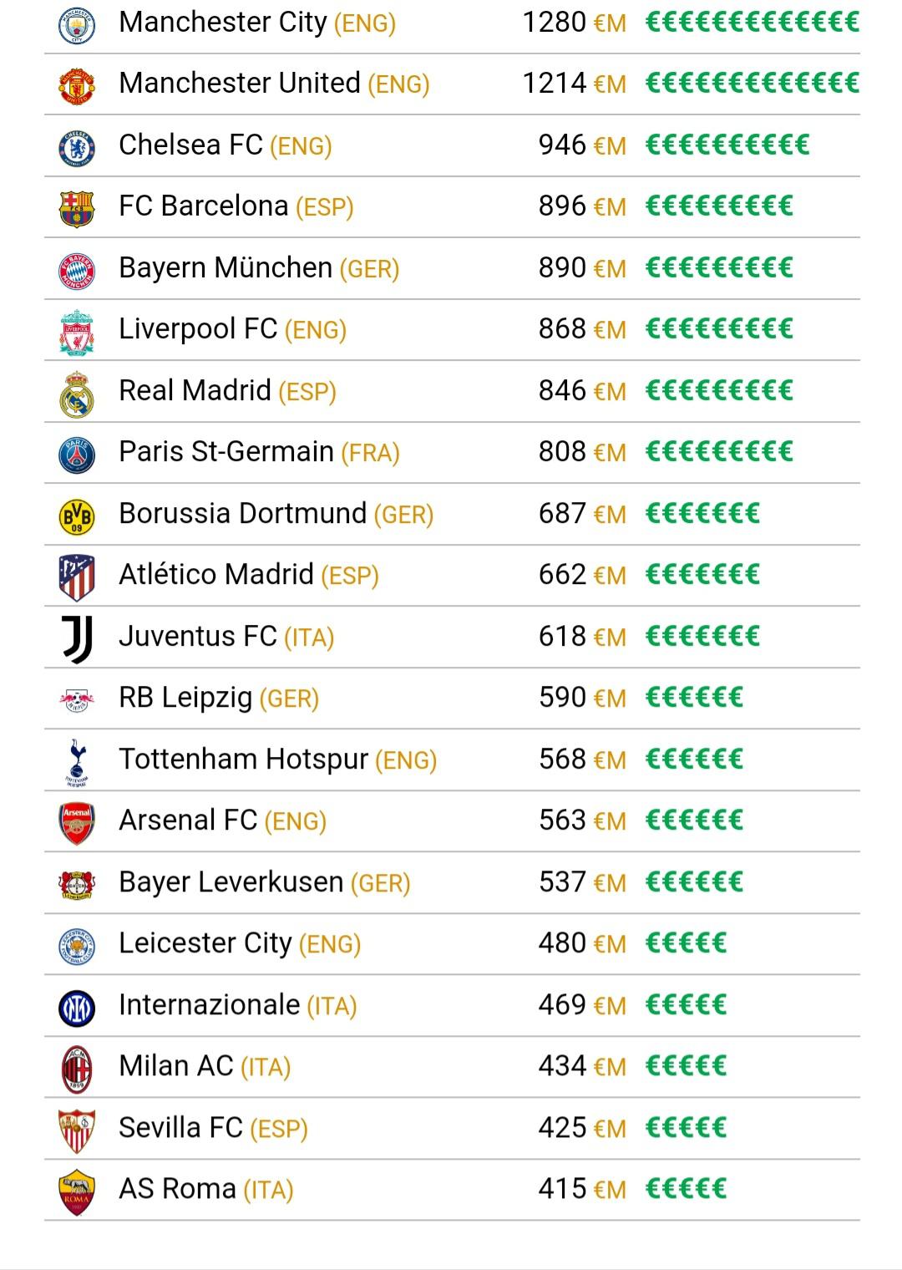The width and height of the screenshot is (902, 1270).
Task: Tap Sevilla FC's green euro bar
Action: pyautogui.click(x=686, y=1128)
